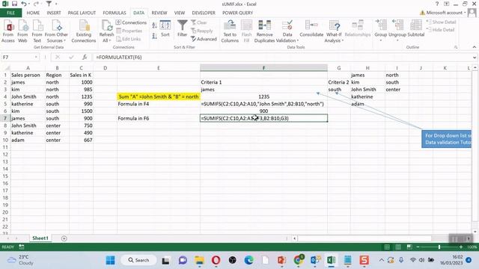Click the Subtotal icon
This screenshot has width=479, height=269.
pos(416,28)
